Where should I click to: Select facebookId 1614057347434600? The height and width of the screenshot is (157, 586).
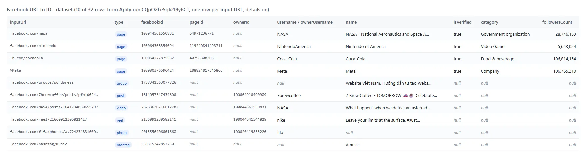pos(158,95)
